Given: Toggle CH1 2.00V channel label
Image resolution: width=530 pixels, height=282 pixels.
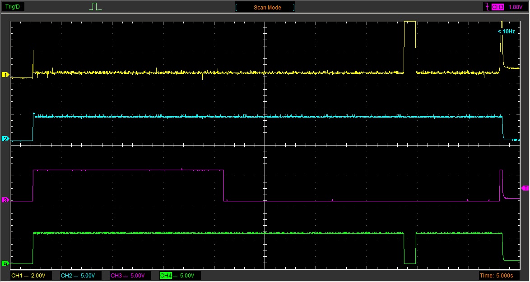Looking at the screenshot, I should coord(31,276).
